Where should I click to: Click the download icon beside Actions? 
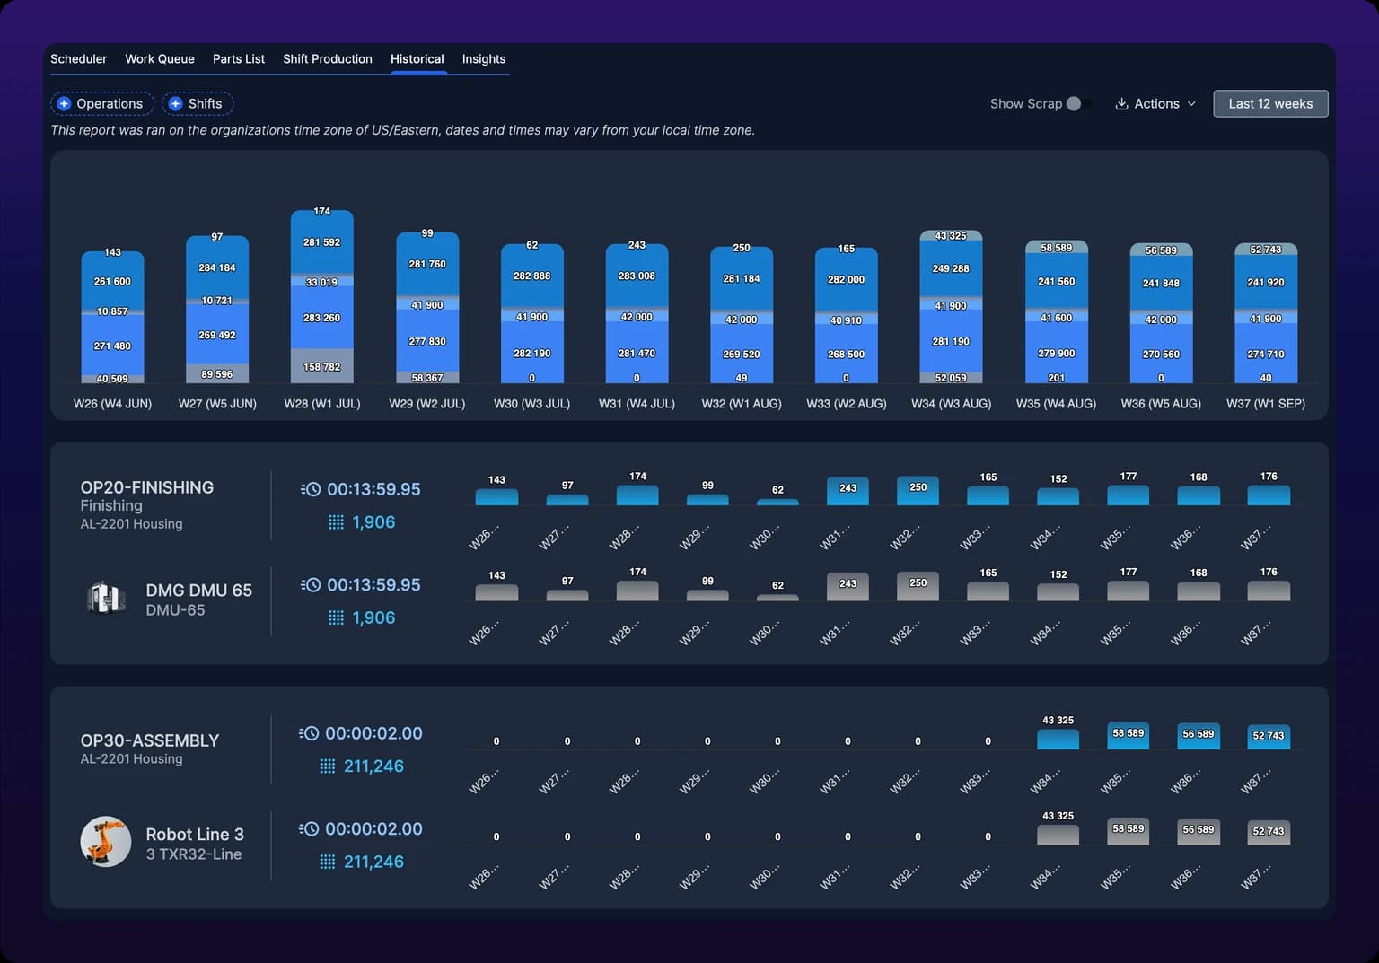tap(1121, 104)
